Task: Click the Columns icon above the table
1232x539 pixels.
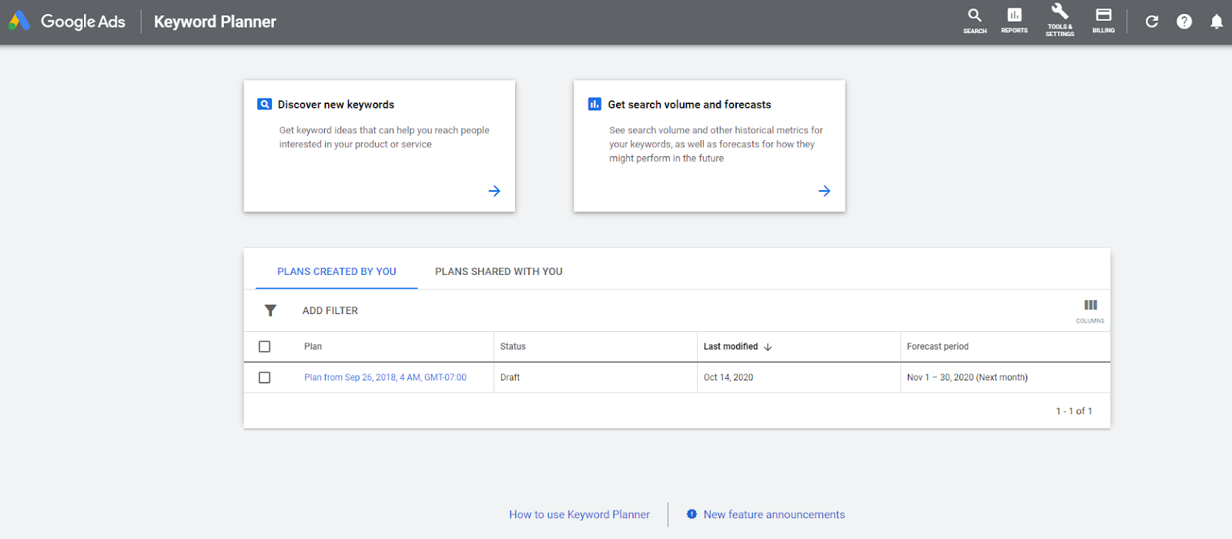Action: tap(1090, 310)
